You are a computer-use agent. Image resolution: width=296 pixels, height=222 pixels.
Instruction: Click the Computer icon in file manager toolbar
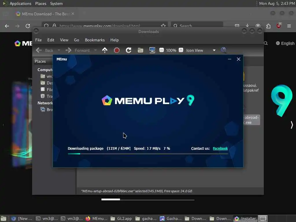point(152,50)
